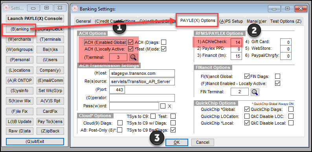Click the (A)R ONTOP button

[x=20, y=81]
